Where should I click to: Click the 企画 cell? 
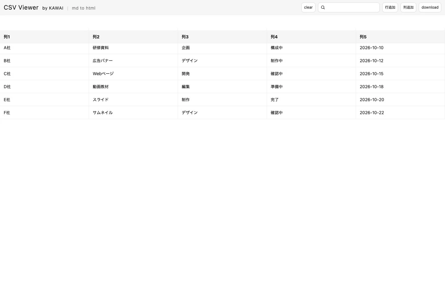(x=222, y=49)
